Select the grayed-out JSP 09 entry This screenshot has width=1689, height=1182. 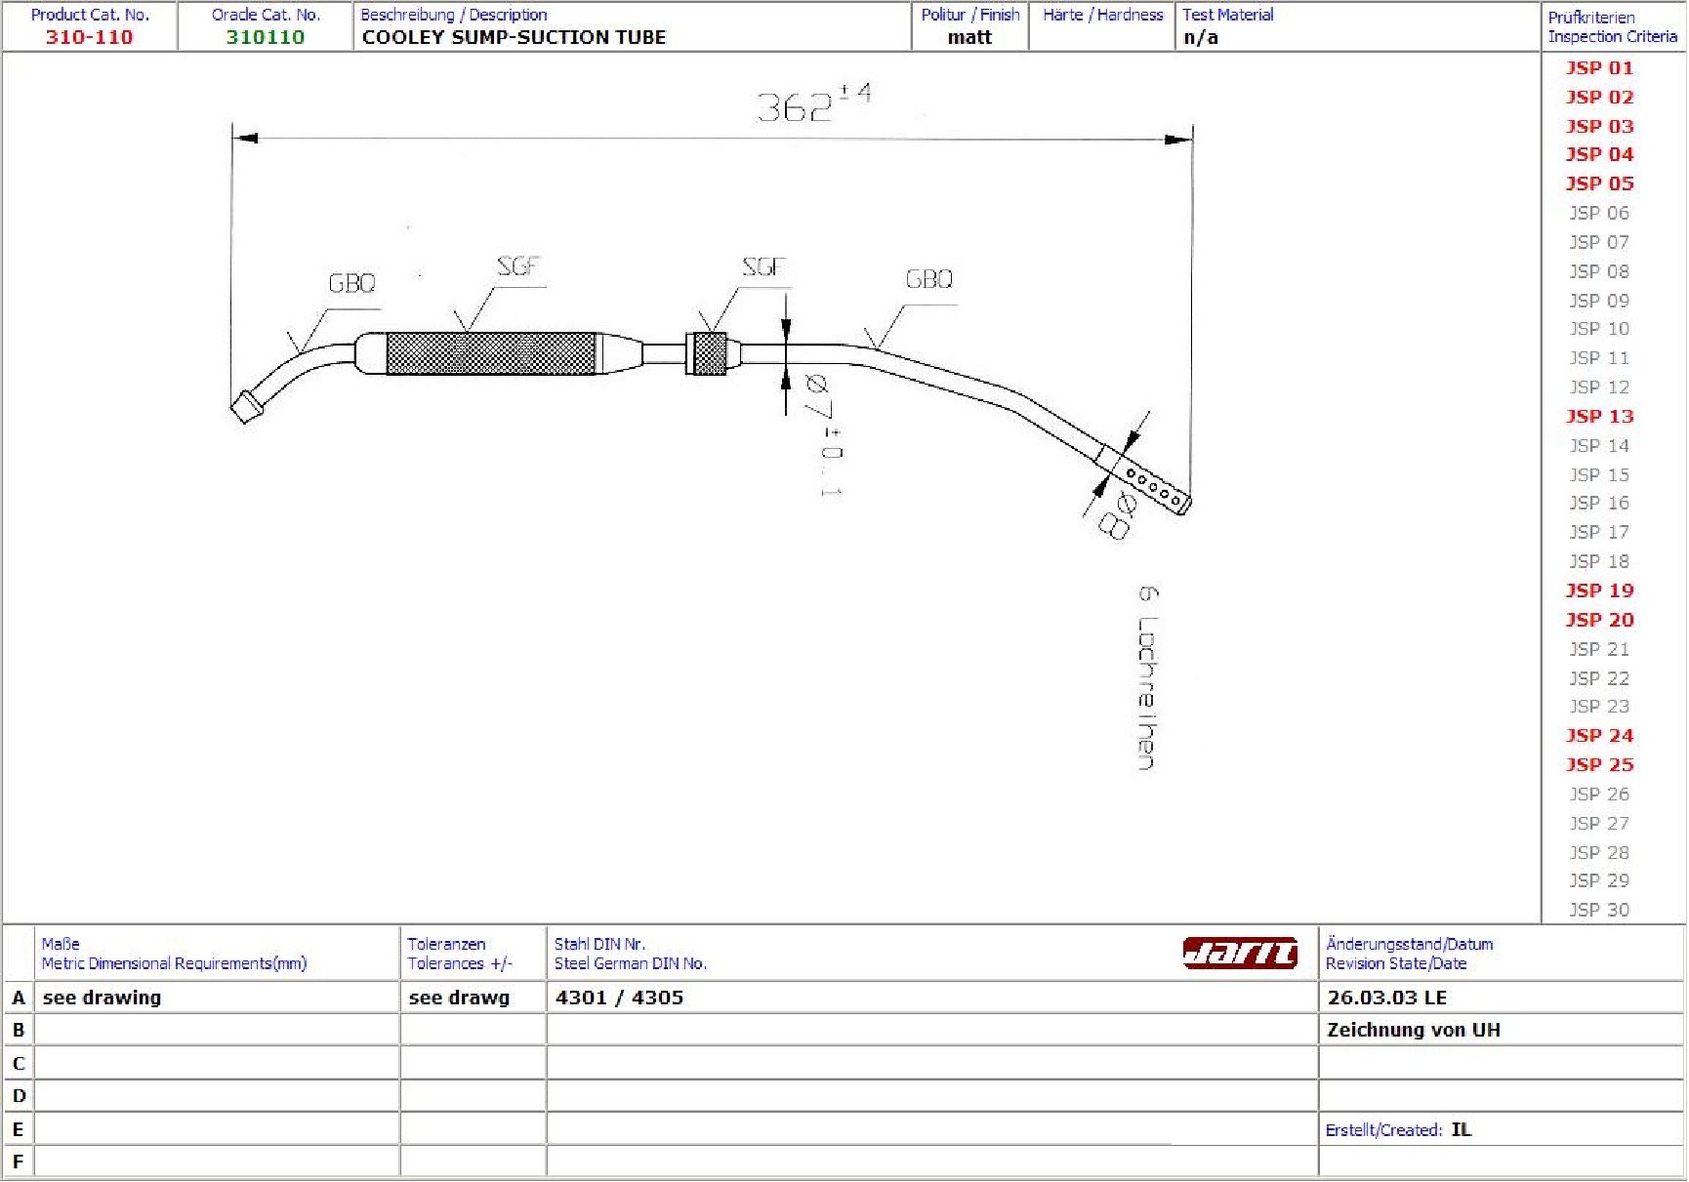pyautogui.click(x=1598, y=301)
